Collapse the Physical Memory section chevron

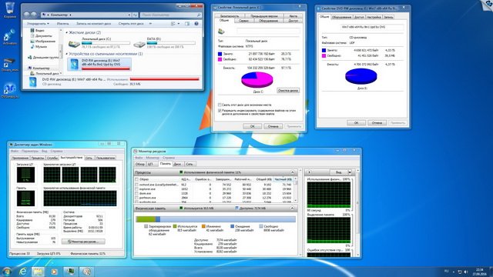tap(293, 209)
